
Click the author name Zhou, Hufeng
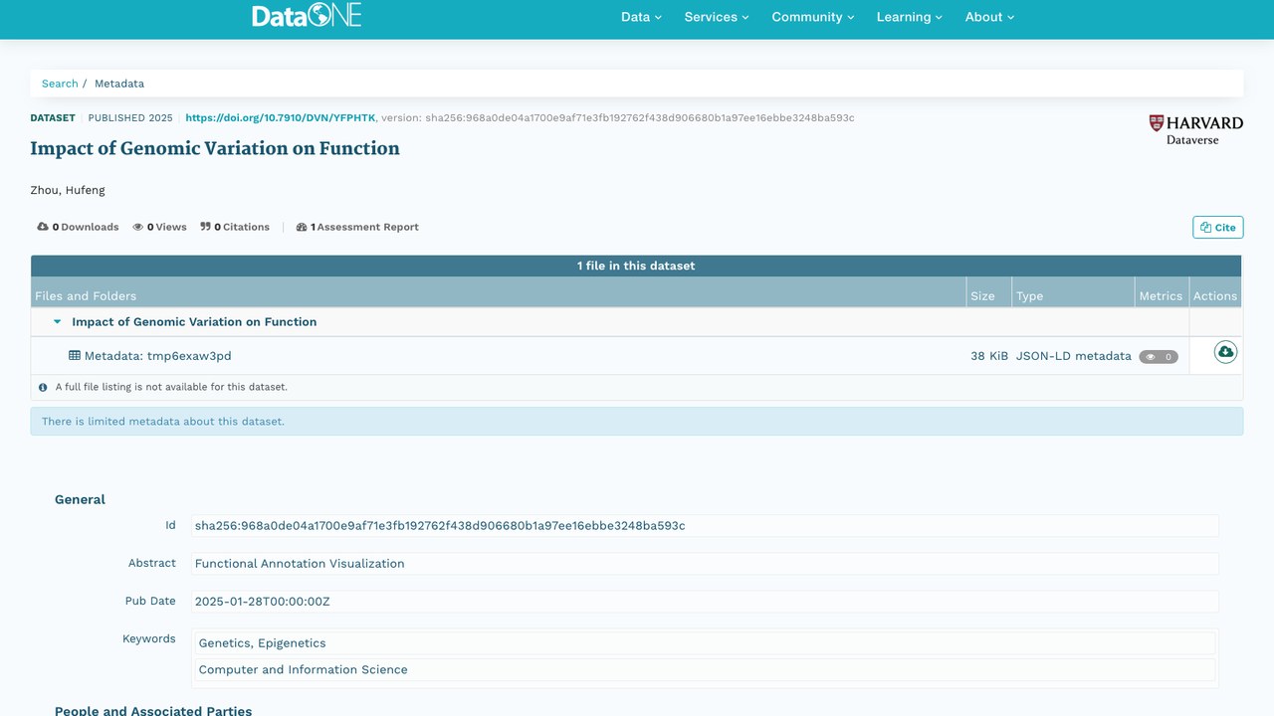click(x=68, y=190)
